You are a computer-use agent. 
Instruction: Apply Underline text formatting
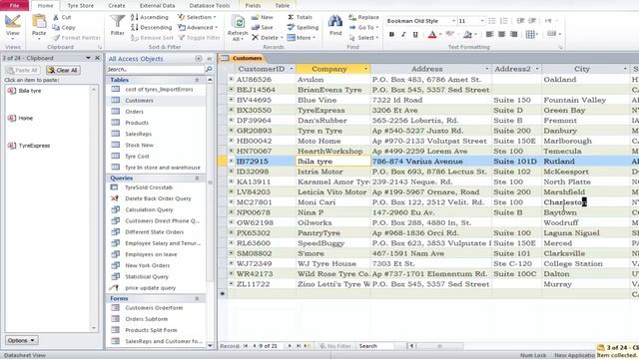click(415, 35)
